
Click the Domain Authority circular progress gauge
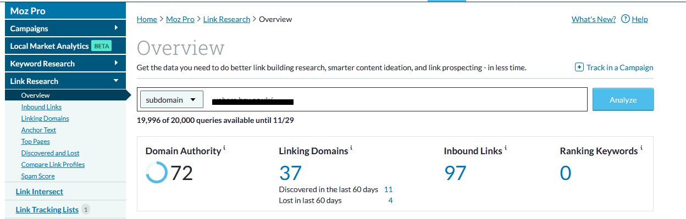tap(156, 173)
